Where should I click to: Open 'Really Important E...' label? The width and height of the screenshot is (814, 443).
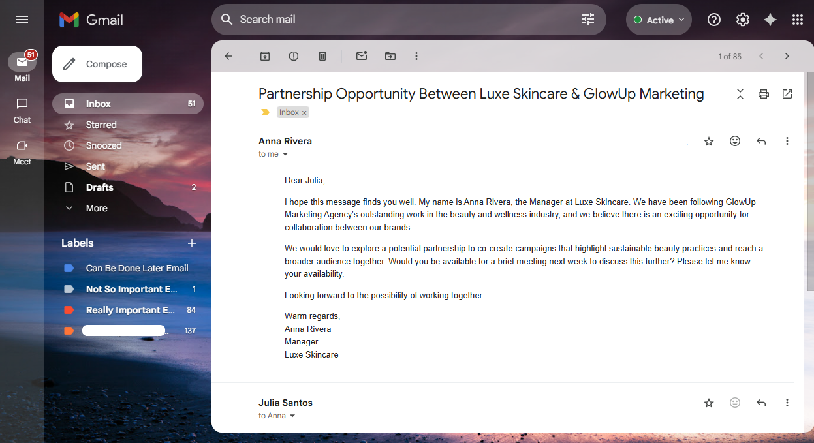(x=128, y=310)
